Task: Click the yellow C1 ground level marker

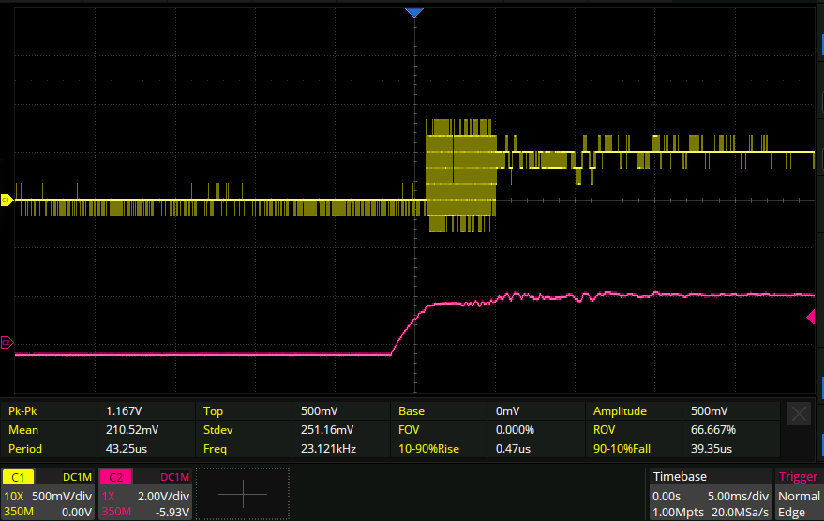Action: click(x=6, y=200)
